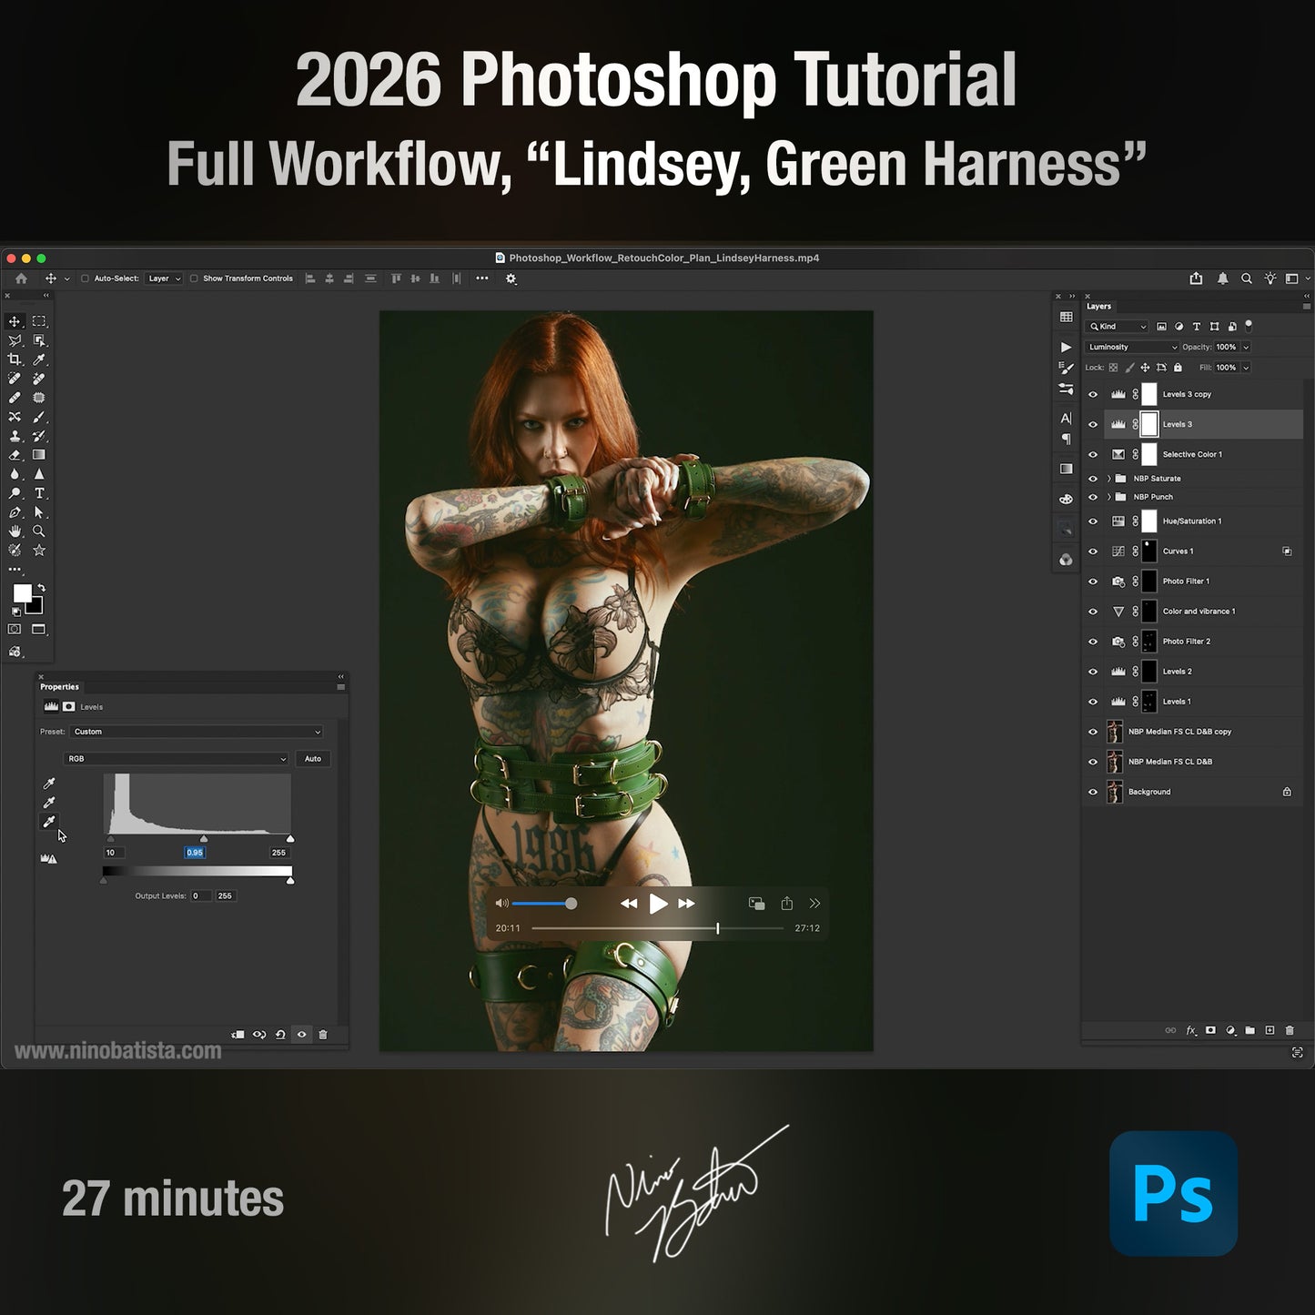This screenshot has width=1315, height=1315.
Task: Select the Move tool in the toolbar
Action: pos(14,321)
